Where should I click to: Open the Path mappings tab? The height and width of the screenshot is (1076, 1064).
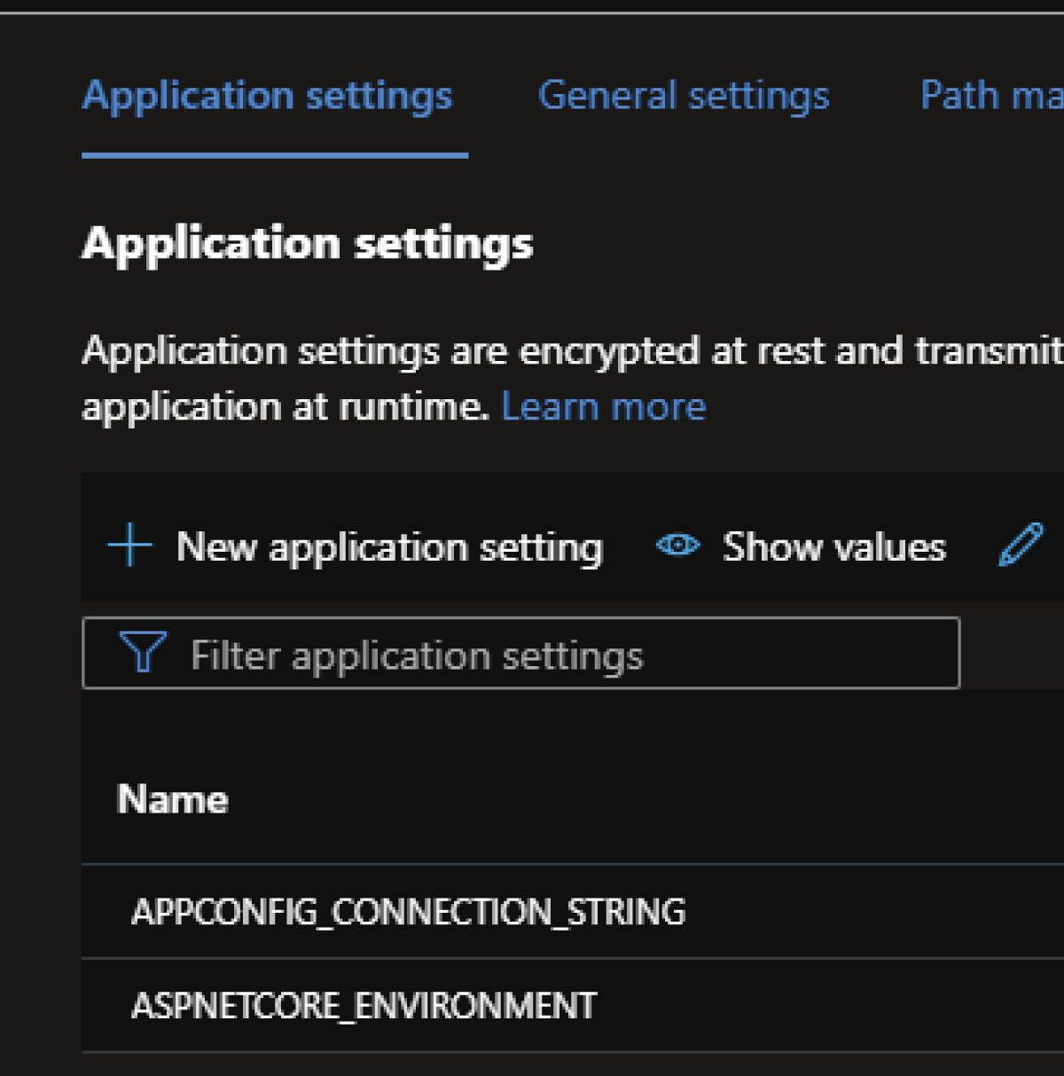tap(991, 96)
